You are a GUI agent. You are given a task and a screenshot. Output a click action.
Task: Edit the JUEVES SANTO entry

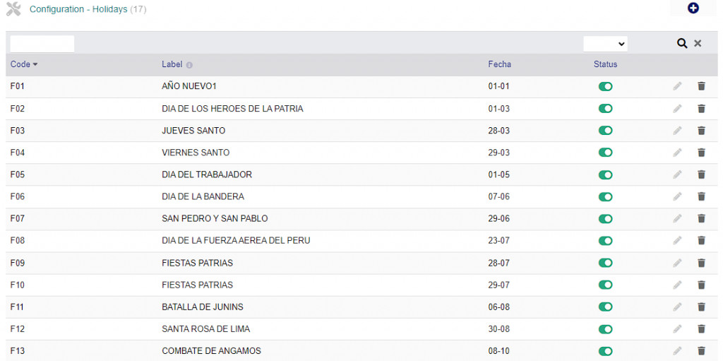pos(677,131)
